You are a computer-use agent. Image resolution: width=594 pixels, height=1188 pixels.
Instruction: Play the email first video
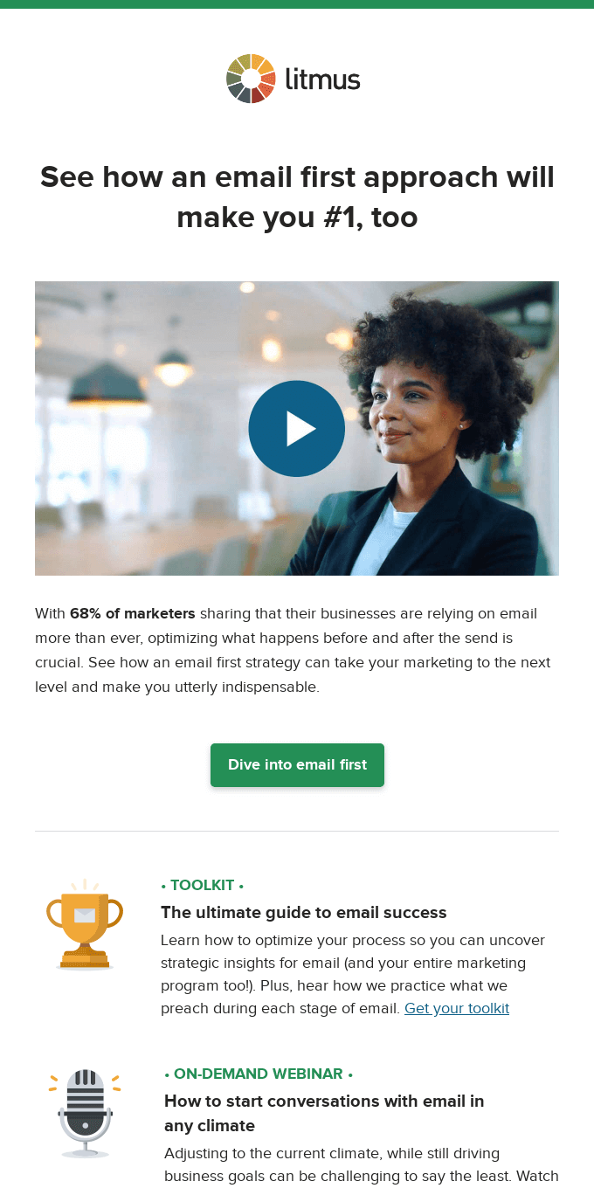297,429
